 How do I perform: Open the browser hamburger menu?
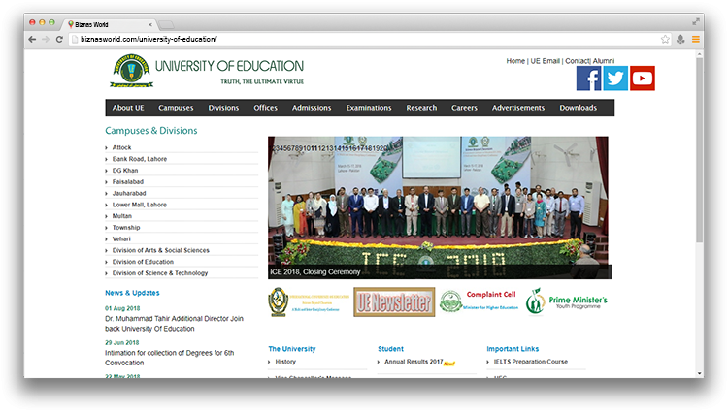[x=696, y=39]
